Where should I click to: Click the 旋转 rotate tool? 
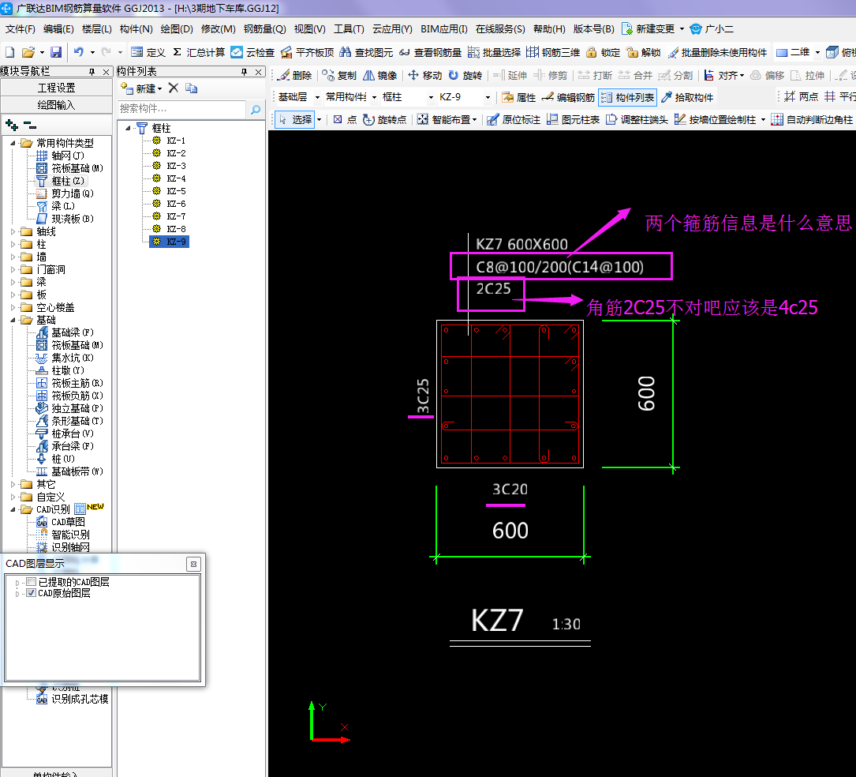[465, 75]
